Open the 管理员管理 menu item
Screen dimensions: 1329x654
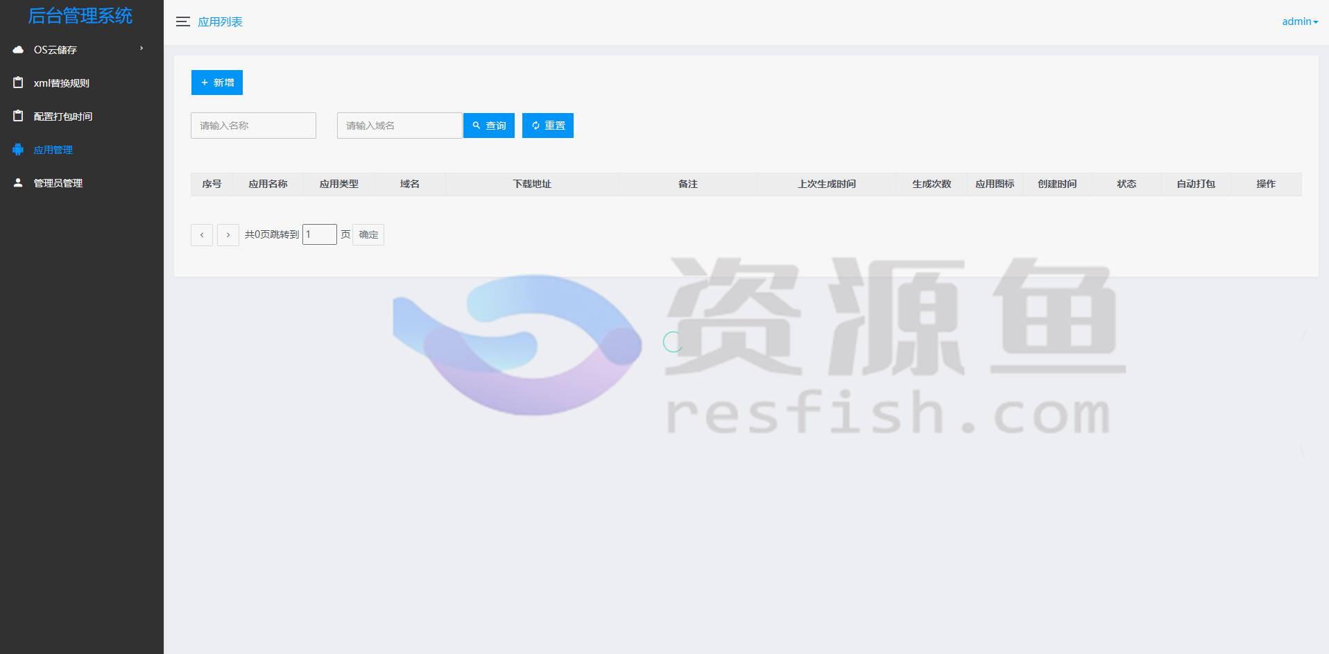[82, 183]
